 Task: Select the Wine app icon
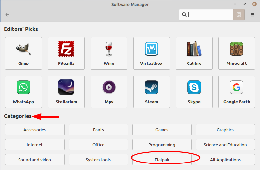coord(109,49)
